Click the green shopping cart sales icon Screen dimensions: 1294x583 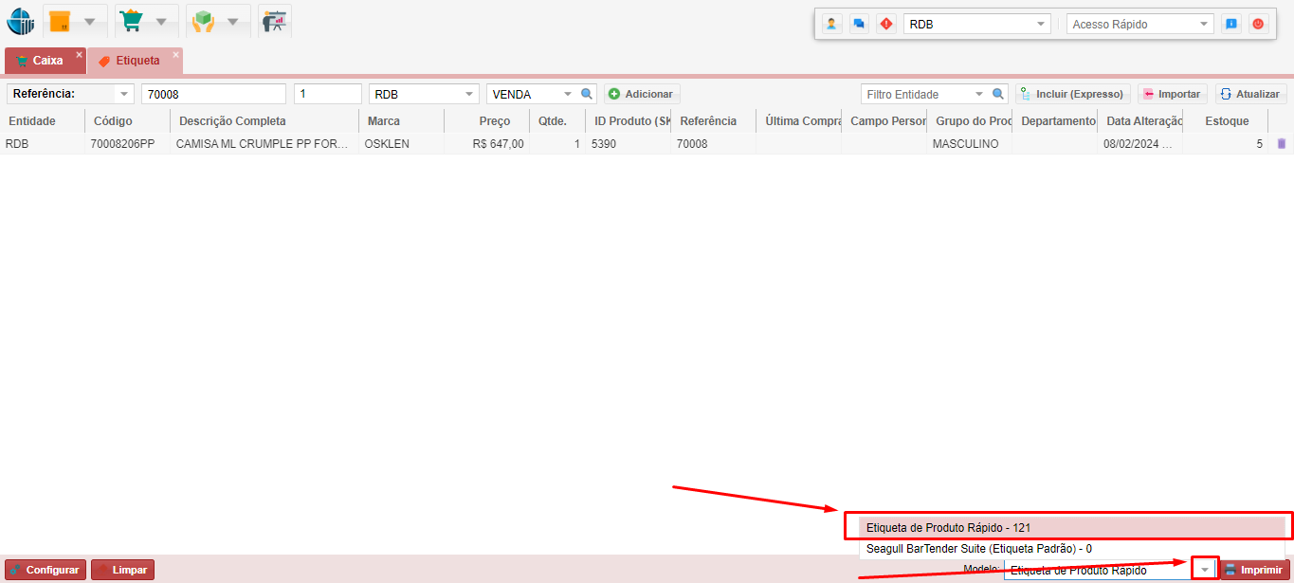131,22
